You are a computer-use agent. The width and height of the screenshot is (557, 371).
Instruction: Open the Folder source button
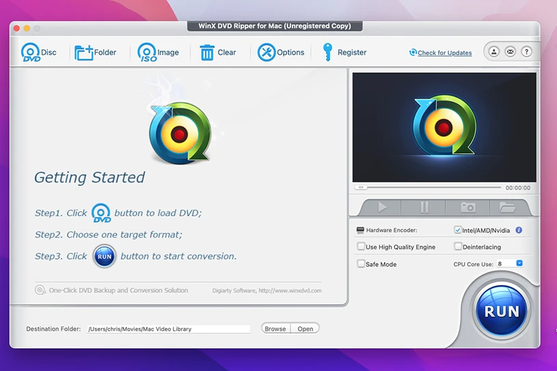95,53
